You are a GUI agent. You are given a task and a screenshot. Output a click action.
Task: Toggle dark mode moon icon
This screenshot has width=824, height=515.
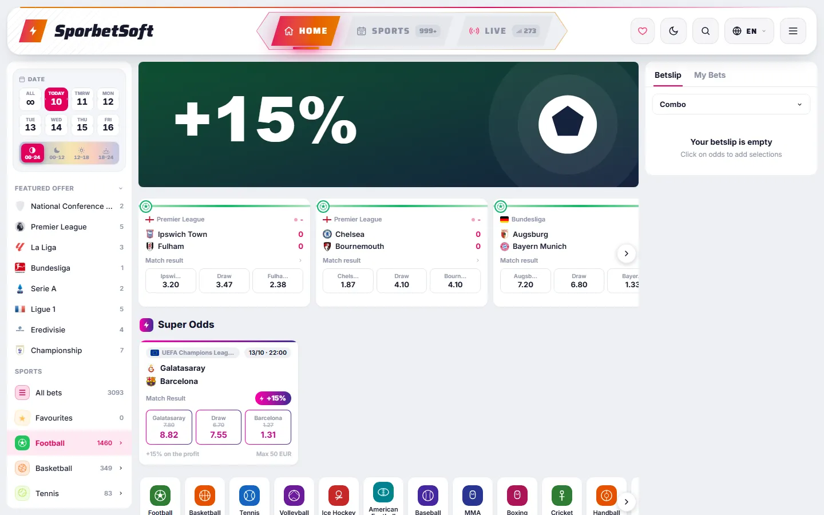pyautogui.click(x=674, y=31)
